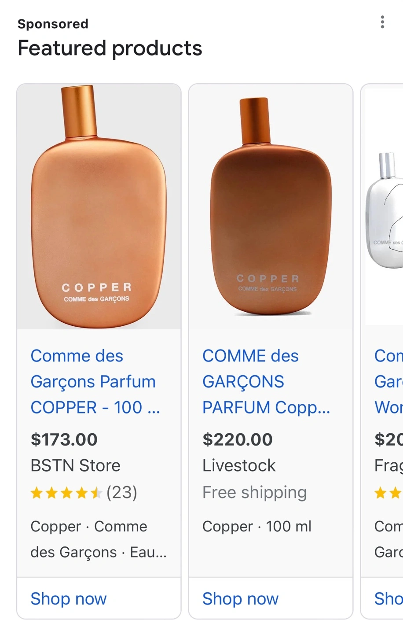Click the star rating with 23 reviews
The image size is (403, 634).
[x=84, y=492]
